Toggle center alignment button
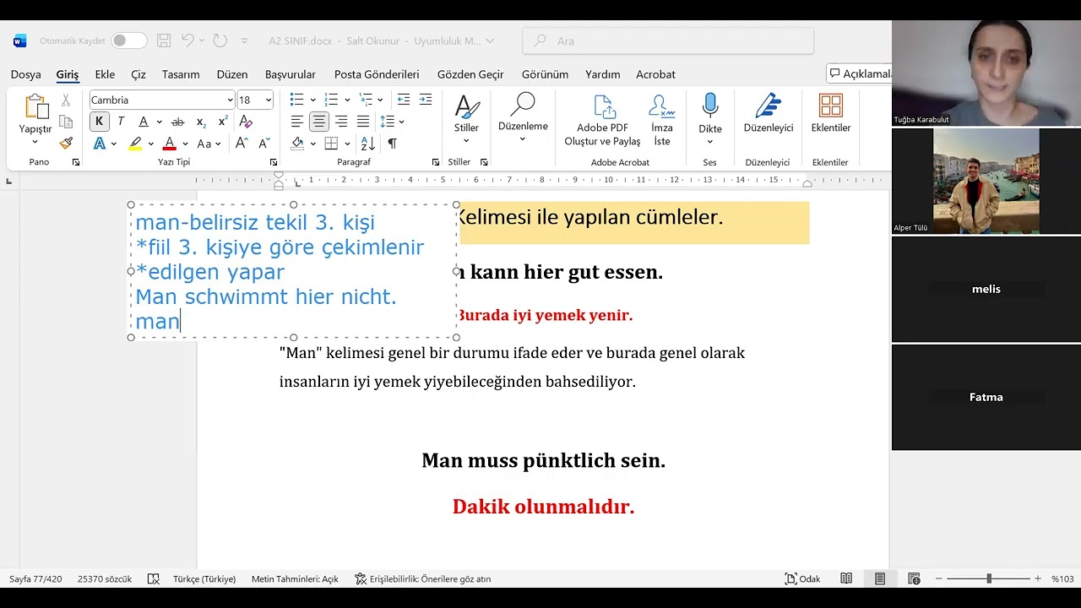 [319, 122]
